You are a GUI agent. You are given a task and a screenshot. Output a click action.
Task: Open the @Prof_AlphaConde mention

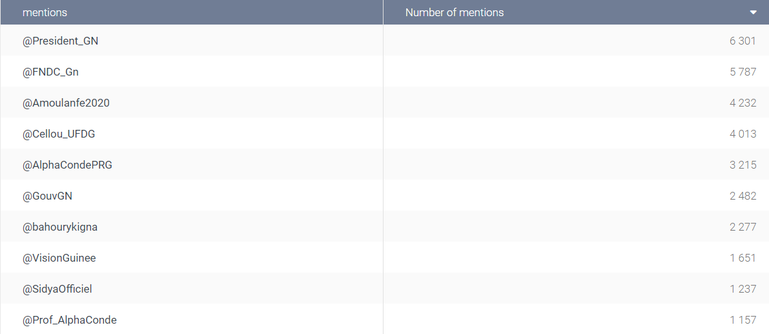coord(70,320)
